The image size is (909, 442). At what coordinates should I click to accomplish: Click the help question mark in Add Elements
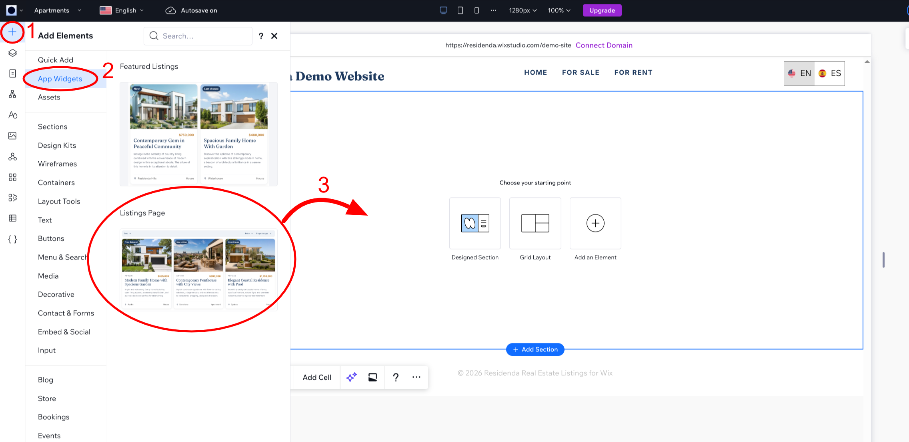point(261,36)
